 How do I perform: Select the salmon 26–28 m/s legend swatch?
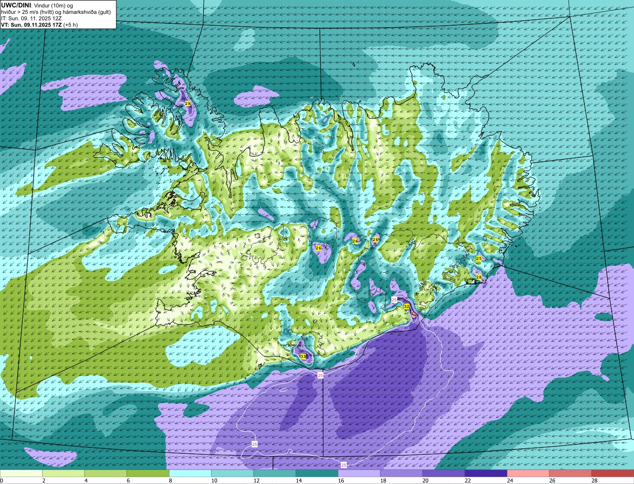pos(571,474)
